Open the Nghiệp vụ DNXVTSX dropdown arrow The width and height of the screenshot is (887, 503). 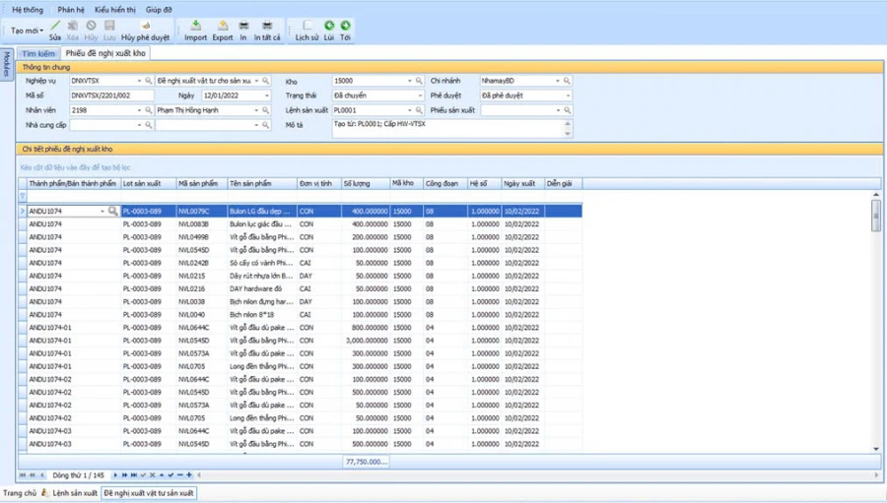(139, 81)
